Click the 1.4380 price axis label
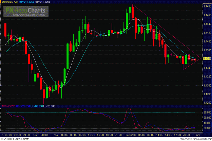 207,50
